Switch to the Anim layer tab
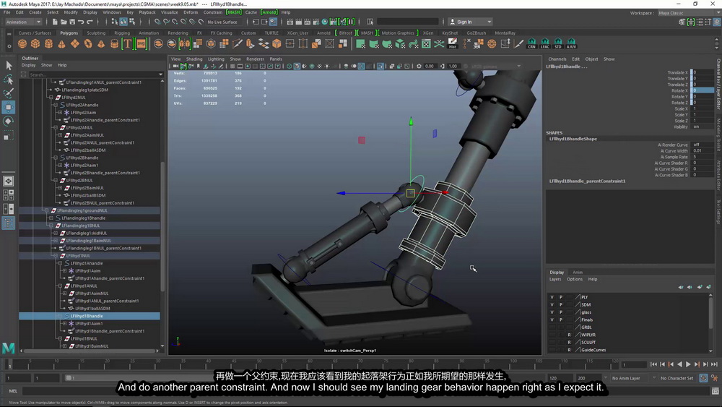This screenshot has height=407, width=722. pos(578,273)
